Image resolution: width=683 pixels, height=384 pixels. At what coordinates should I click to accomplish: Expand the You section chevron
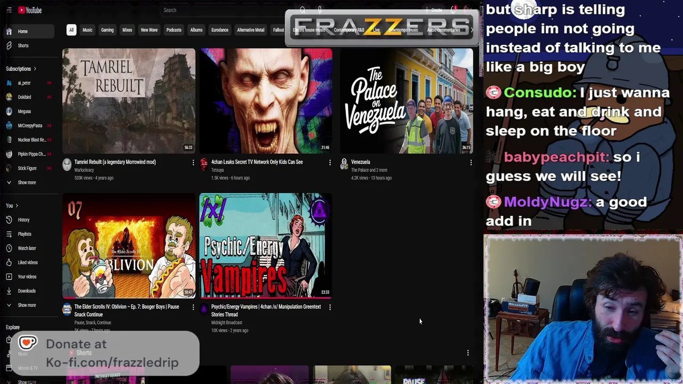pos(17,206)
